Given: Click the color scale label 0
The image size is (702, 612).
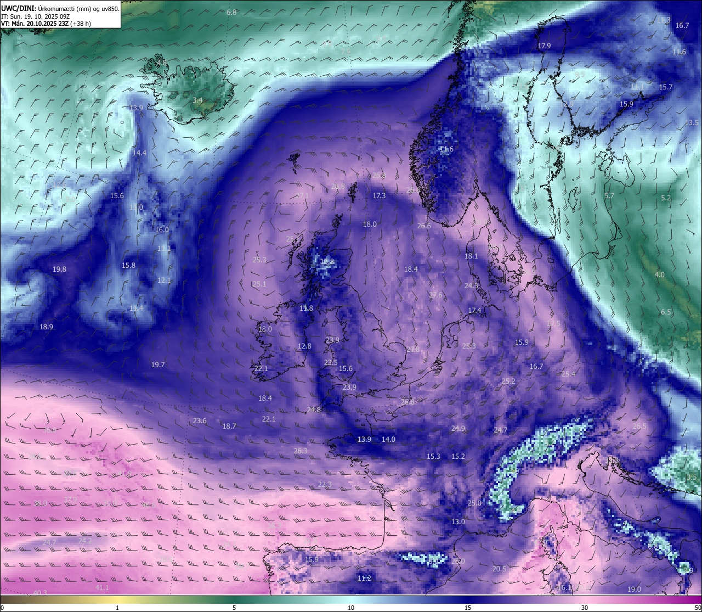Looking at the screenshot, I should pyautogui.click(x=2, y=608).
